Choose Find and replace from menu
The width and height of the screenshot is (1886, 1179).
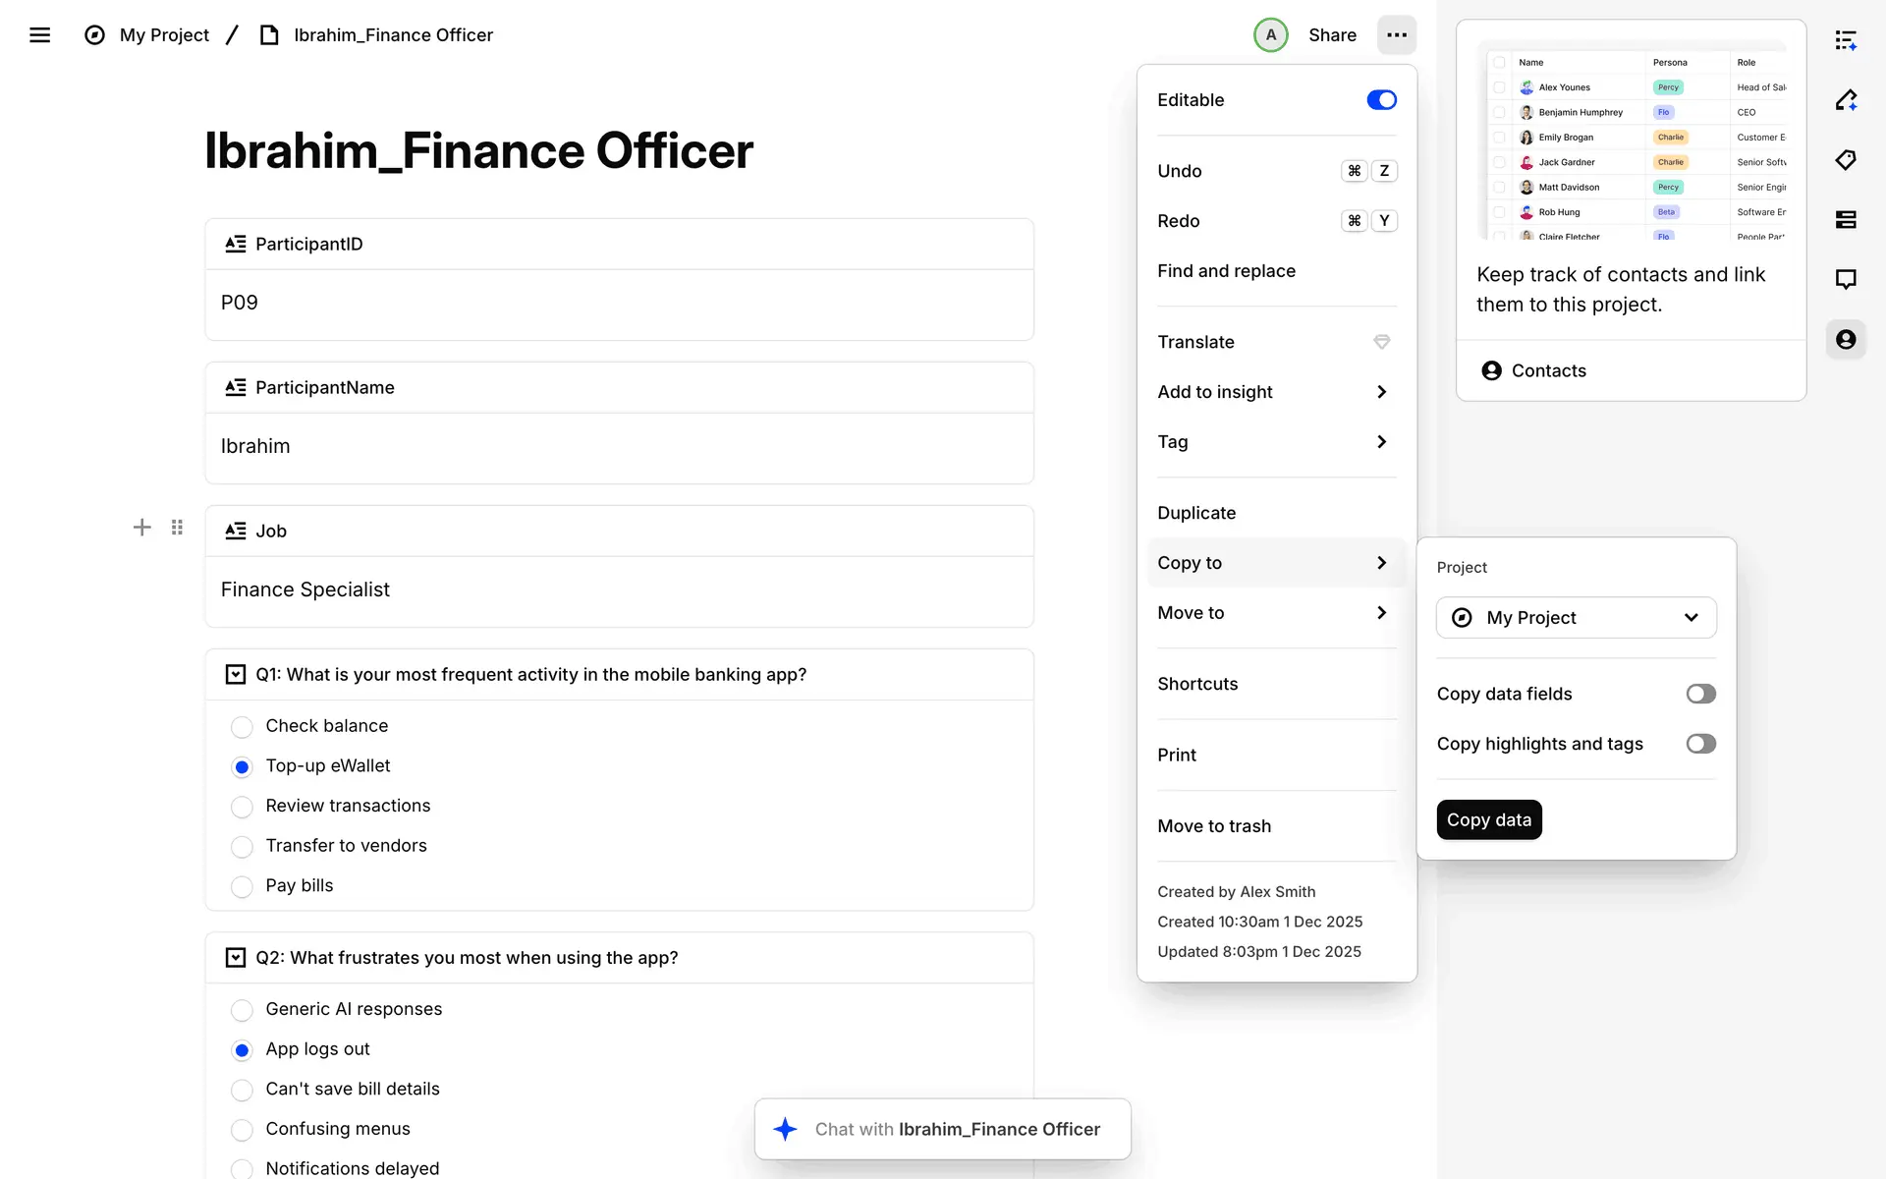1226,271
